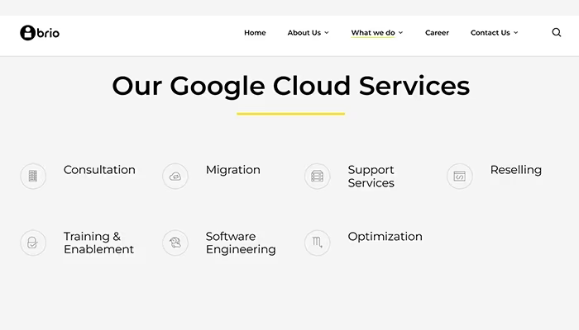Expand the About Us chevron
The image size is (579, 330).
click(327, 33)
